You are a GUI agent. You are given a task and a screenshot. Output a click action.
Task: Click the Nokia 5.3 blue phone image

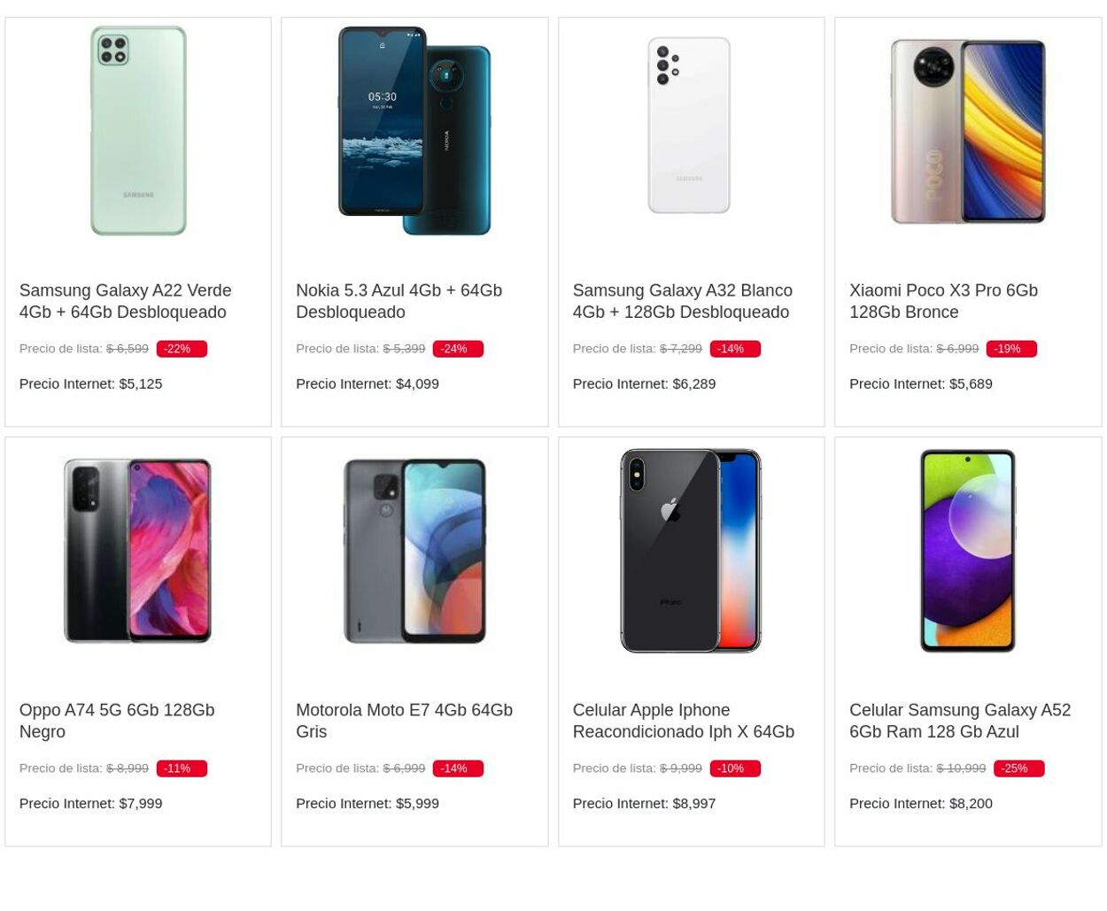[414, 130]
